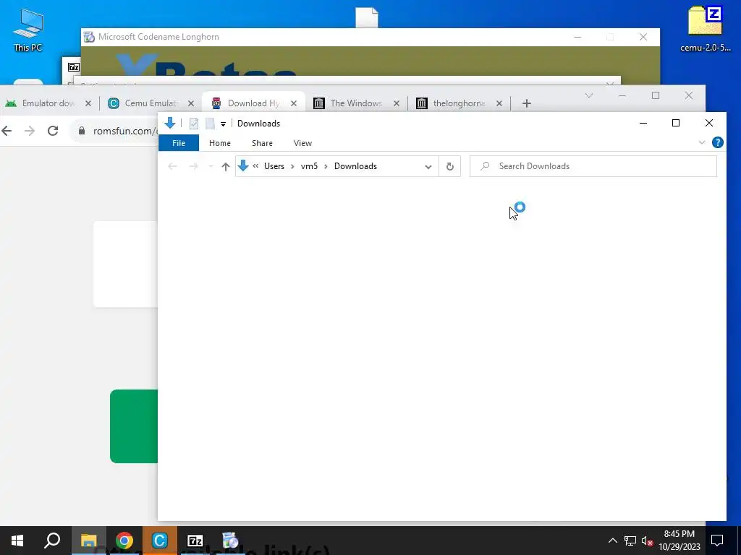Open the clock showing 8:45 PM
The image size is (741, 555).
click(x=679, y=541)
